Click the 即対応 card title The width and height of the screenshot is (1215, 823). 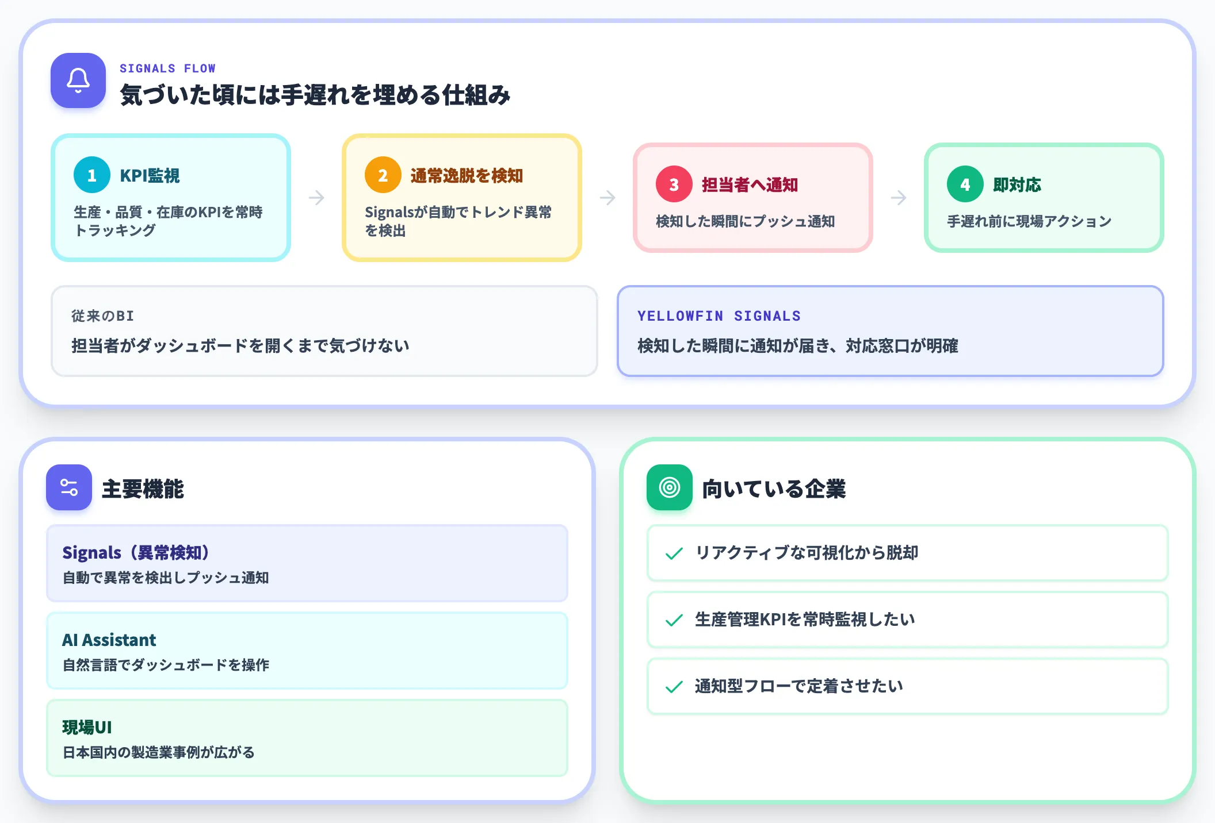1017,184
